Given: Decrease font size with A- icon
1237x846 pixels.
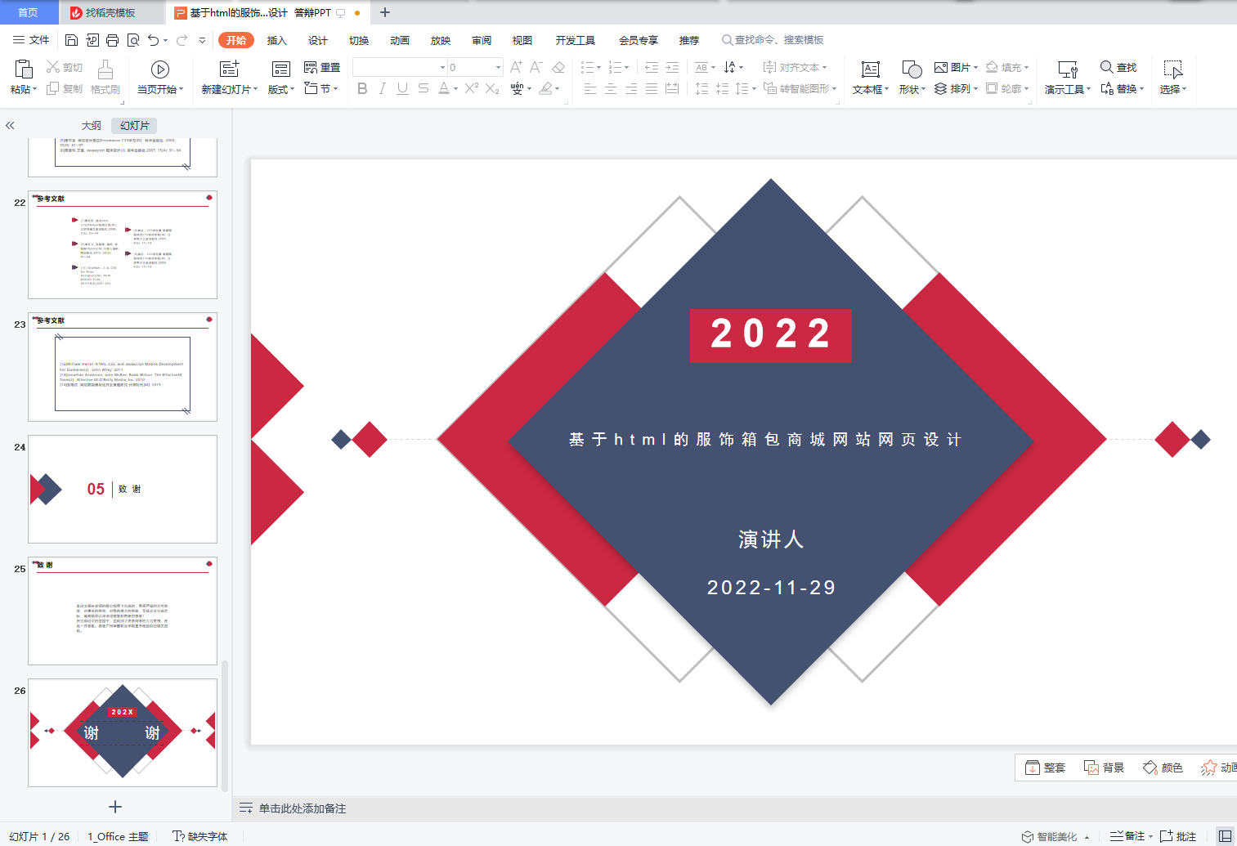Looking at the screenshot, I should click(x=536, y=67).
